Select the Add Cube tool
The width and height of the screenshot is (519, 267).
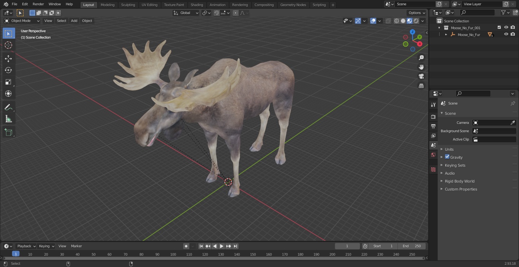(8, 133)
